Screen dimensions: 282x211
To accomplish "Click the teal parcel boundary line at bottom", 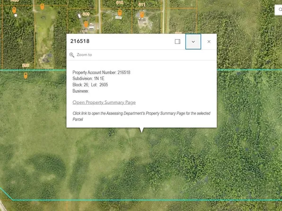I will [144, 200].
